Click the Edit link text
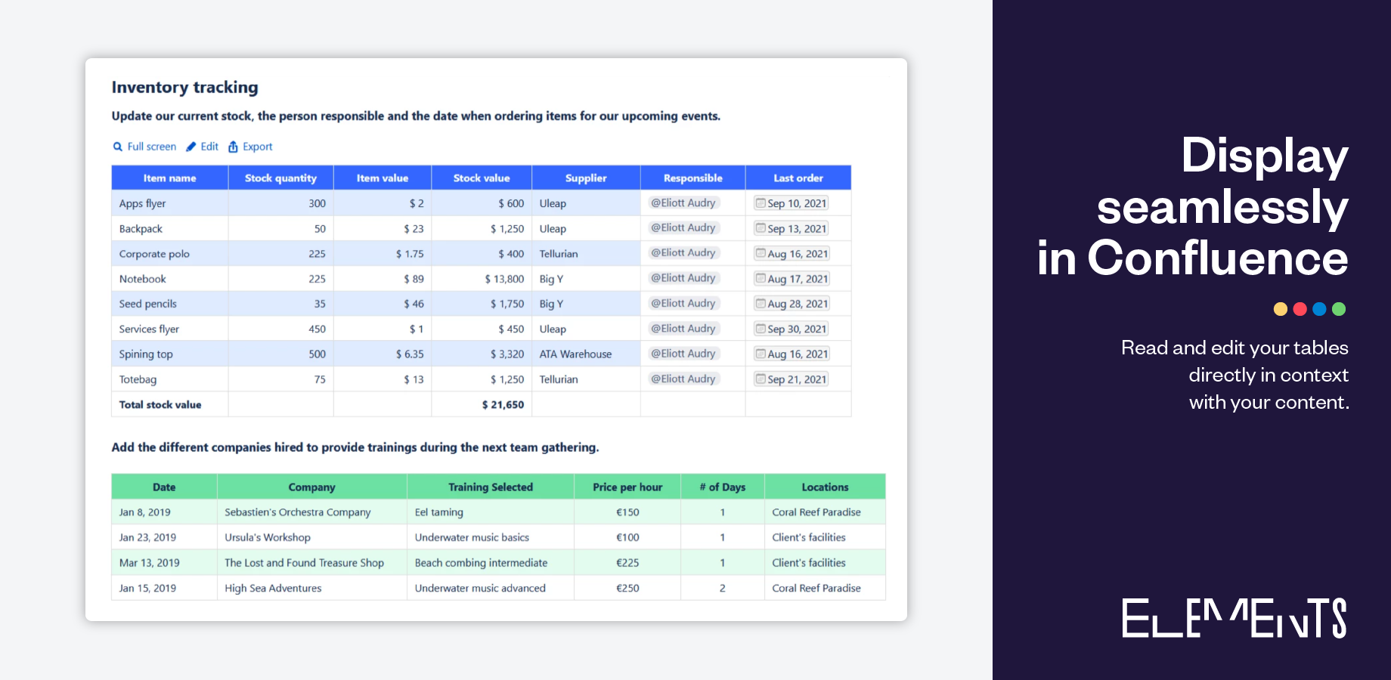 (x=209, y=147)
